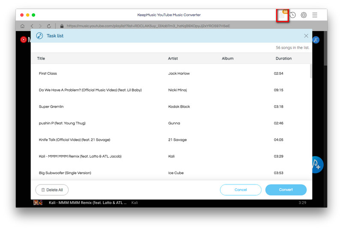Image resolution: width=343 pixels, height=230 pixels.
Task: Click the 56 songs in the list text
Action: [292, 48]
